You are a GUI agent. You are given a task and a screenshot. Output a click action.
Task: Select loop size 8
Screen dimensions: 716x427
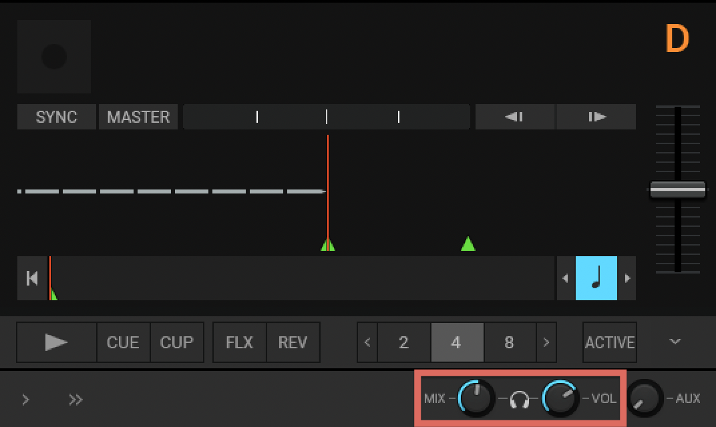coord(509,342)
